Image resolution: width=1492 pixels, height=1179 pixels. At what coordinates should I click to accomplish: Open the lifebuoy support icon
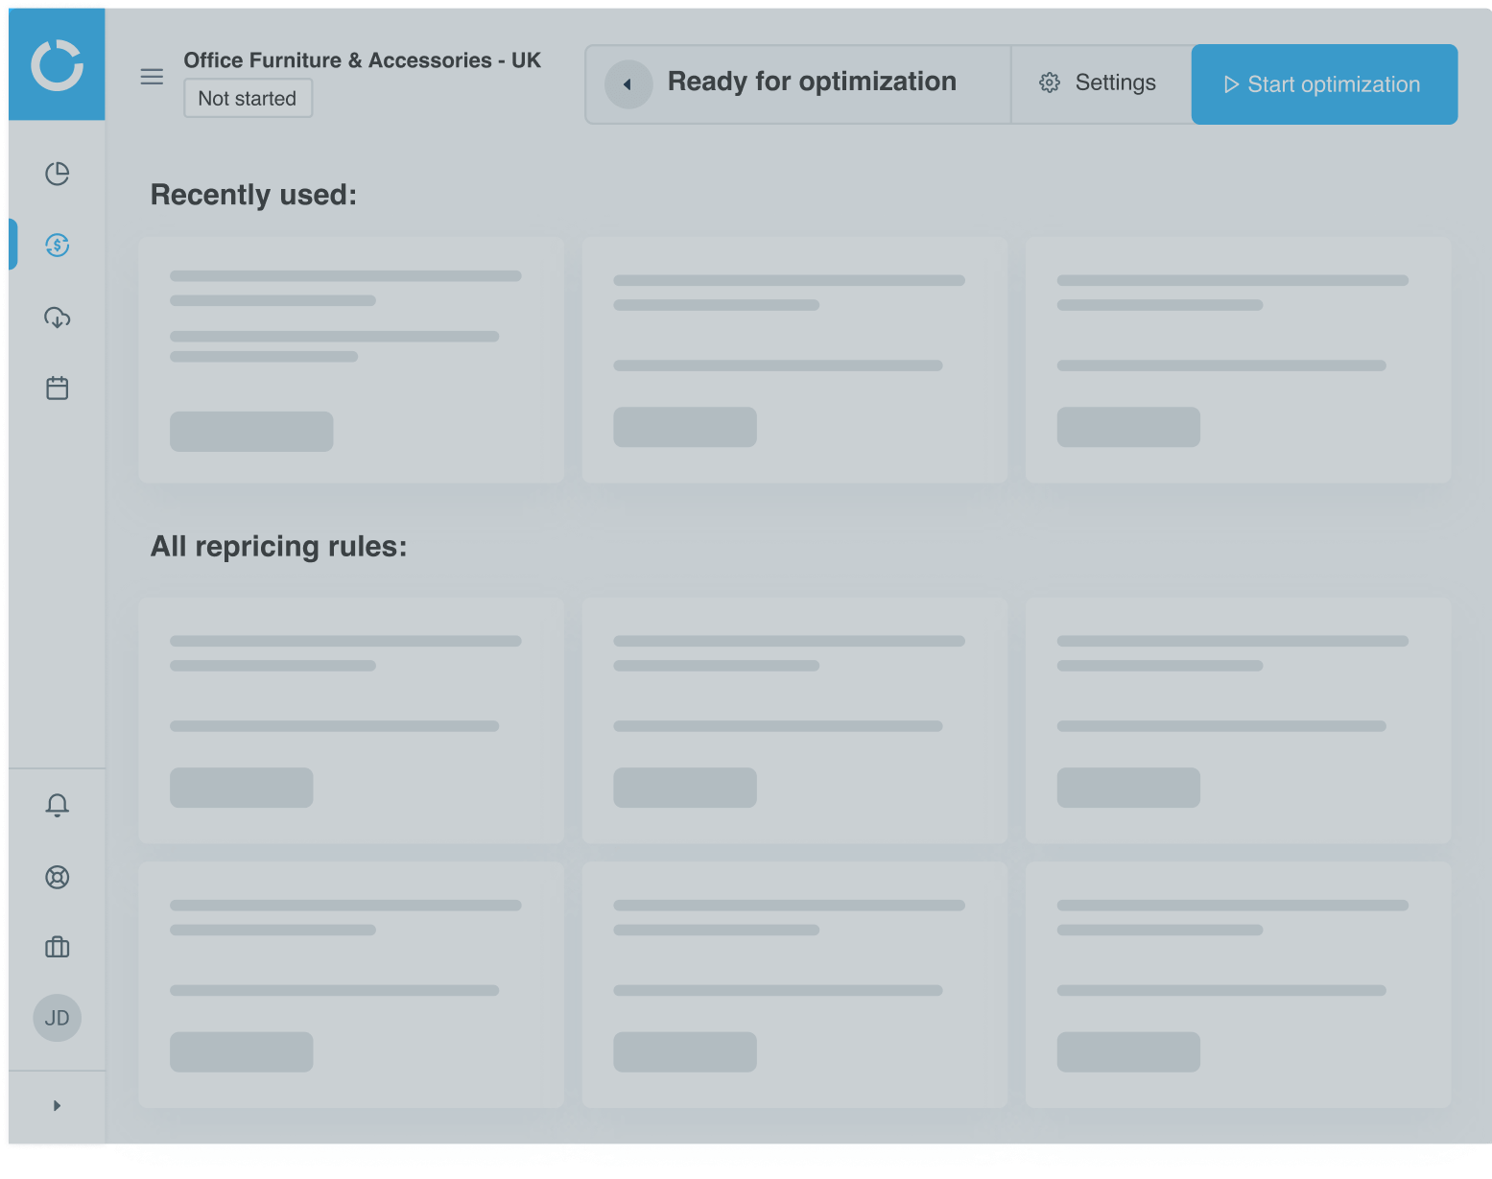58,877
